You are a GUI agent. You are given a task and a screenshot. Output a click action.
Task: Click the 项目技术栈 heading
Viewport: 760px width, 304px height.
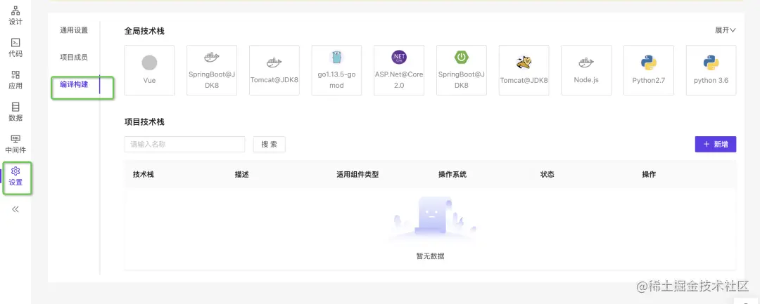144,121
